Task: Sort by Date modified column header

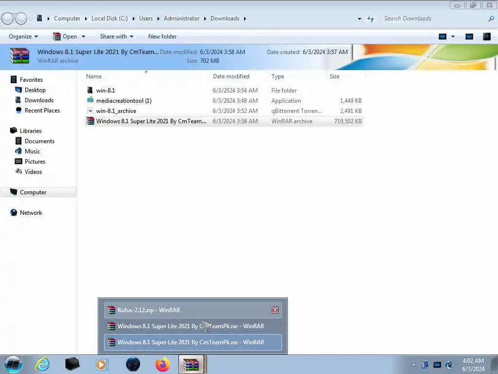Action: (x=239, y=76)
